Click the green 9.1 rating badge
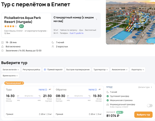 click(x=22, y=26)
